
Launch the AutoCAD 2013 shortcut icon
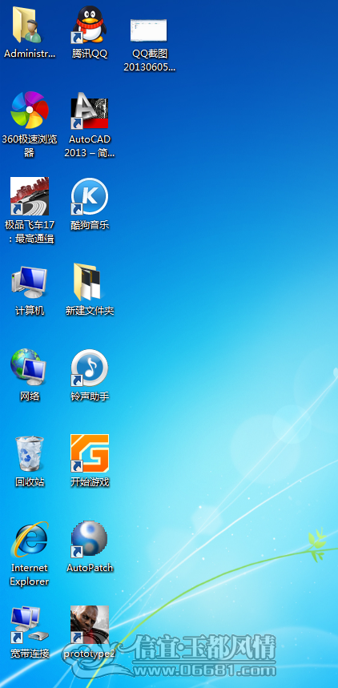coord(90,111)
